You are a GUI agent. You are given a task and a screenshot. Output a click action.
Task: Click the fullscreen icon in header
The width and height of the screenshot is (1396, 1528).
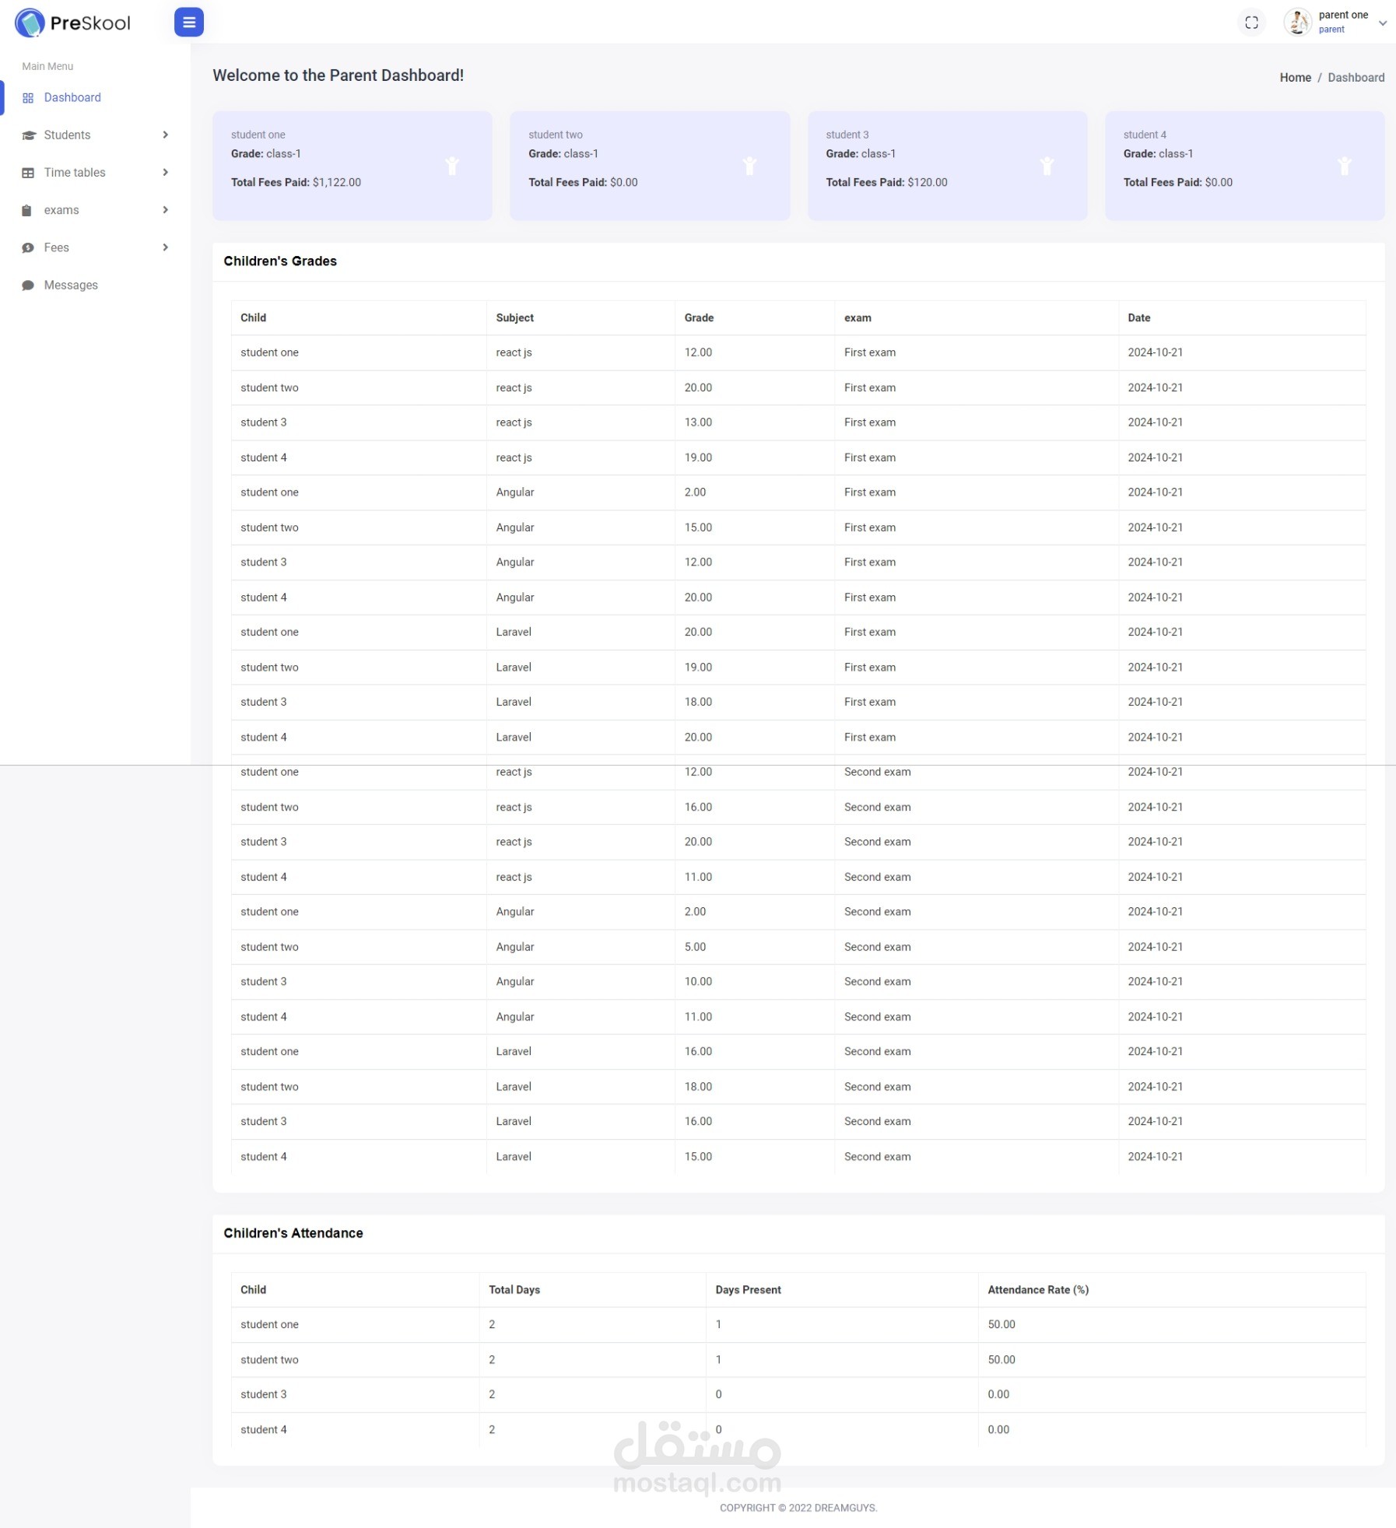tap(1251, 23)
